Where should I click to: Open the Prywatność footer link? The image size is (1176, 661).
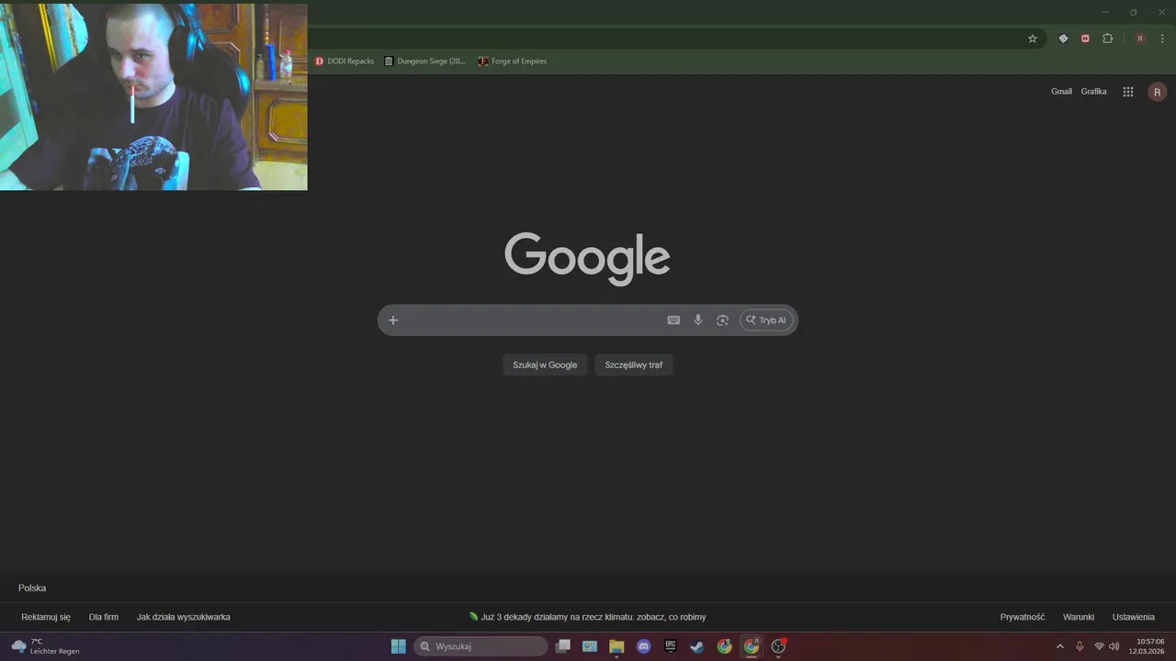[1023, 618]
